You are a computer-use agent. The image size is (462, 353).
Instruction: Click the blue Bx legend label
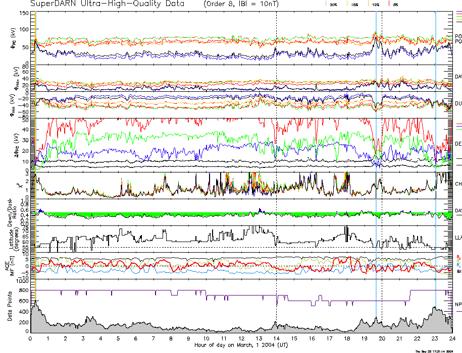(458, 265)
